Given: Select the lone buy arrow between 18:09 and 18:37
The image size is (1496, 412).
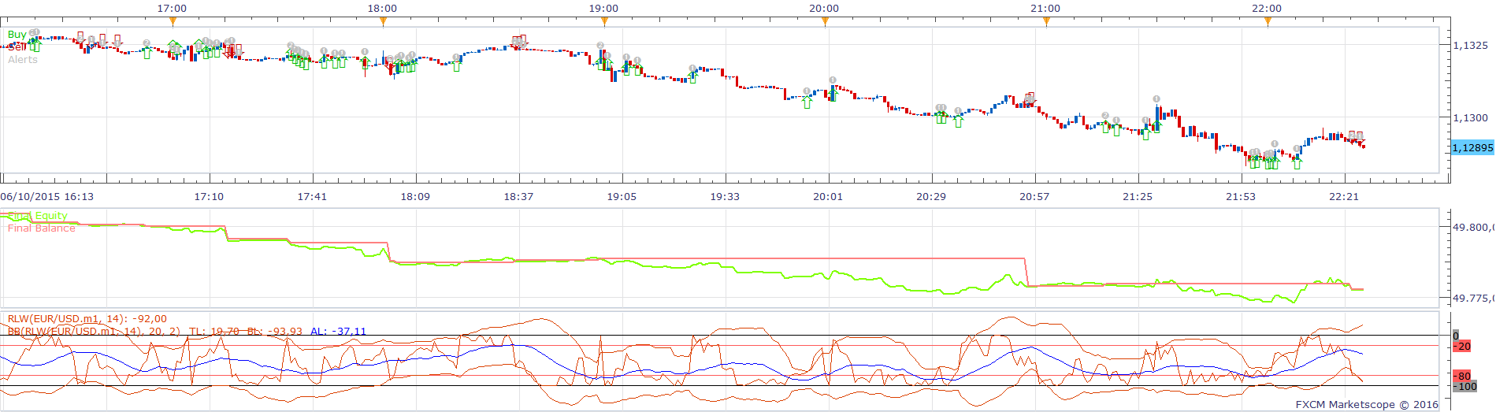Looking at the screenshot, I should pyautogui.click(x=457, y=65).
